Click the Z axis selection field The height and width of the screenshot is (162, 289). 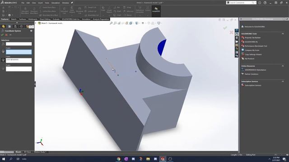(x=19, y=69)
